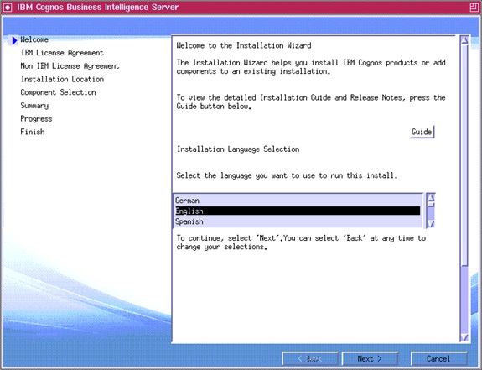The height and width of the screenshot is (370, 482).
Task: Select the Finish step
Action: pos(33,132)
